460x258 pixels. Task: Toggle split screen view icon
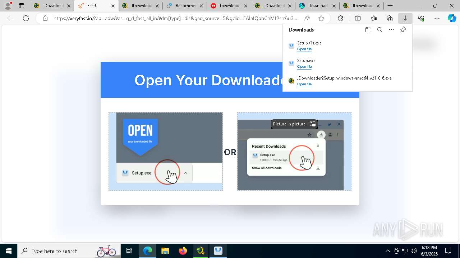pyautogui.click(x=358, y=18)
